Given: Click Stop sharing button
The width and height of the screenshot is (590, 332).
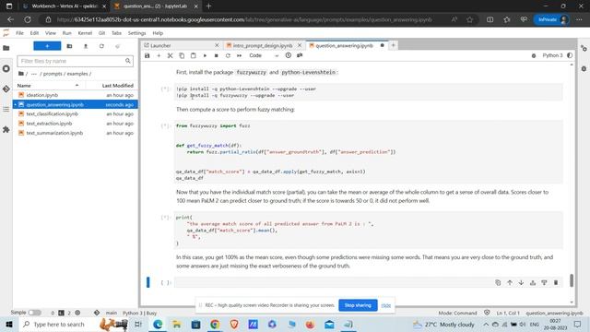Looking at the screenshot, I should [358, 305].
